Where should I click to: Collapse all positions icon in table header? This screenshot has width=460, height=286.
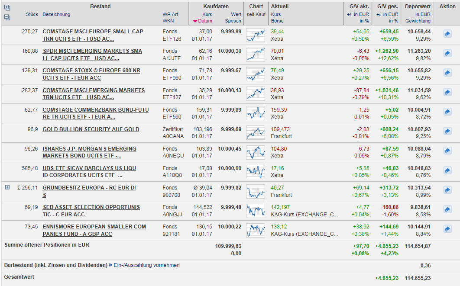[x=7, y=17]
